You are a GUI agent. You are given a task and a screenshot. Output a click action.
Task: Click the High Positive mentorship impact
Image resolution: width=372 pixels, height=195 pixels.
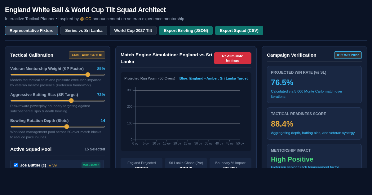[x=292, y=159]
